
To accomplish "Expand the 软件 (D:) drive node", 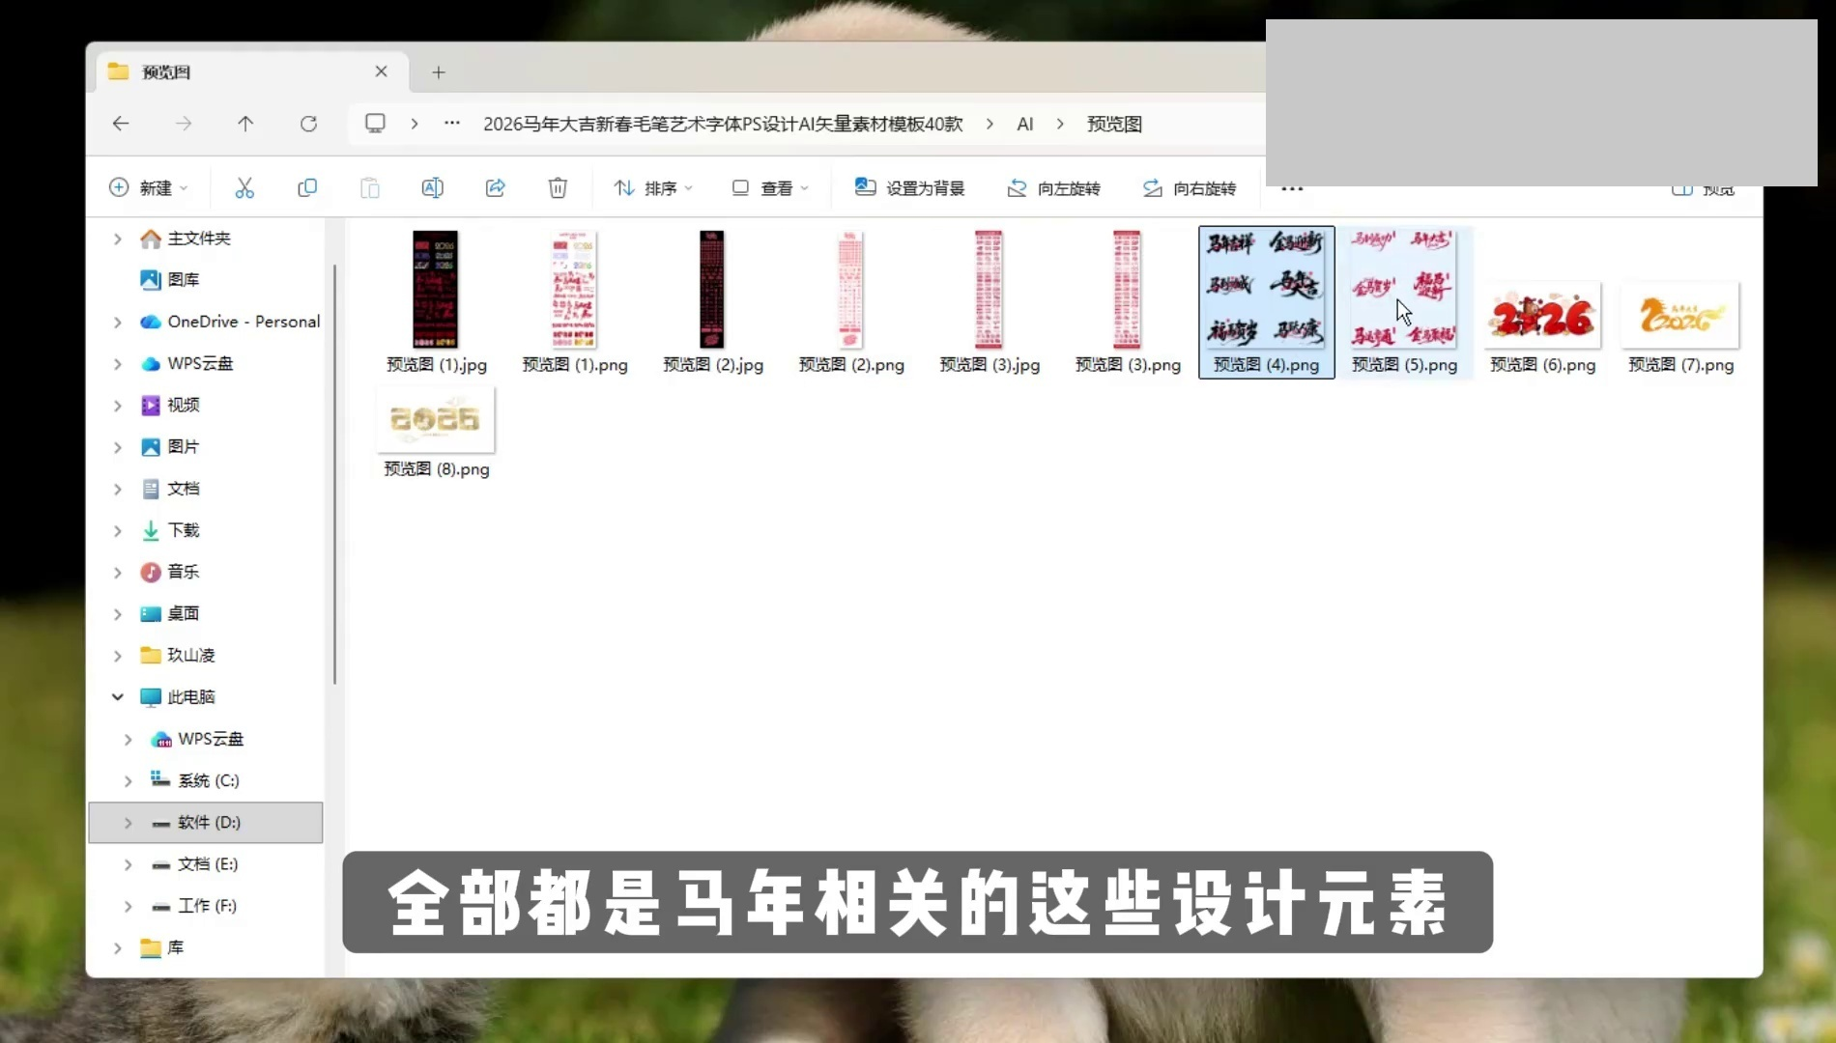I will (x=129, y=823).
